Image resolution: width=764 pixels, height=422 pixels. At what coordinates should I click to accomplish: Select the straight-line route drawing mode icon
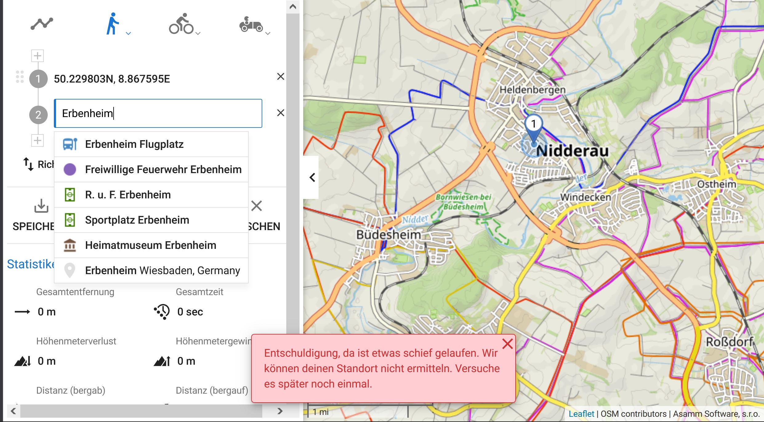(42, 24)
